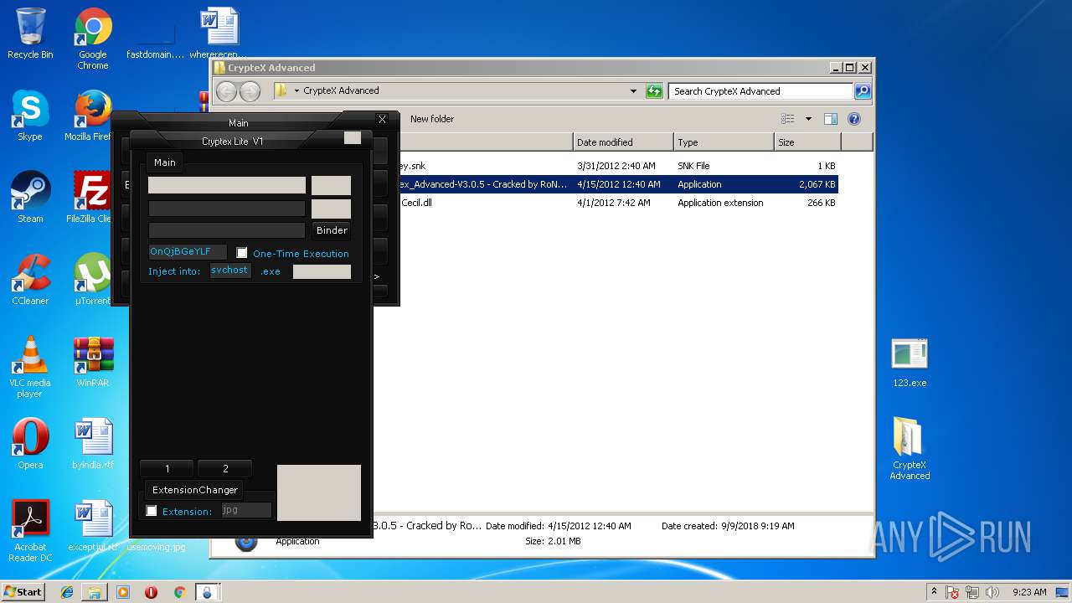
Task: Click New folder in Explorer toolbar
Action: [432, 119]
